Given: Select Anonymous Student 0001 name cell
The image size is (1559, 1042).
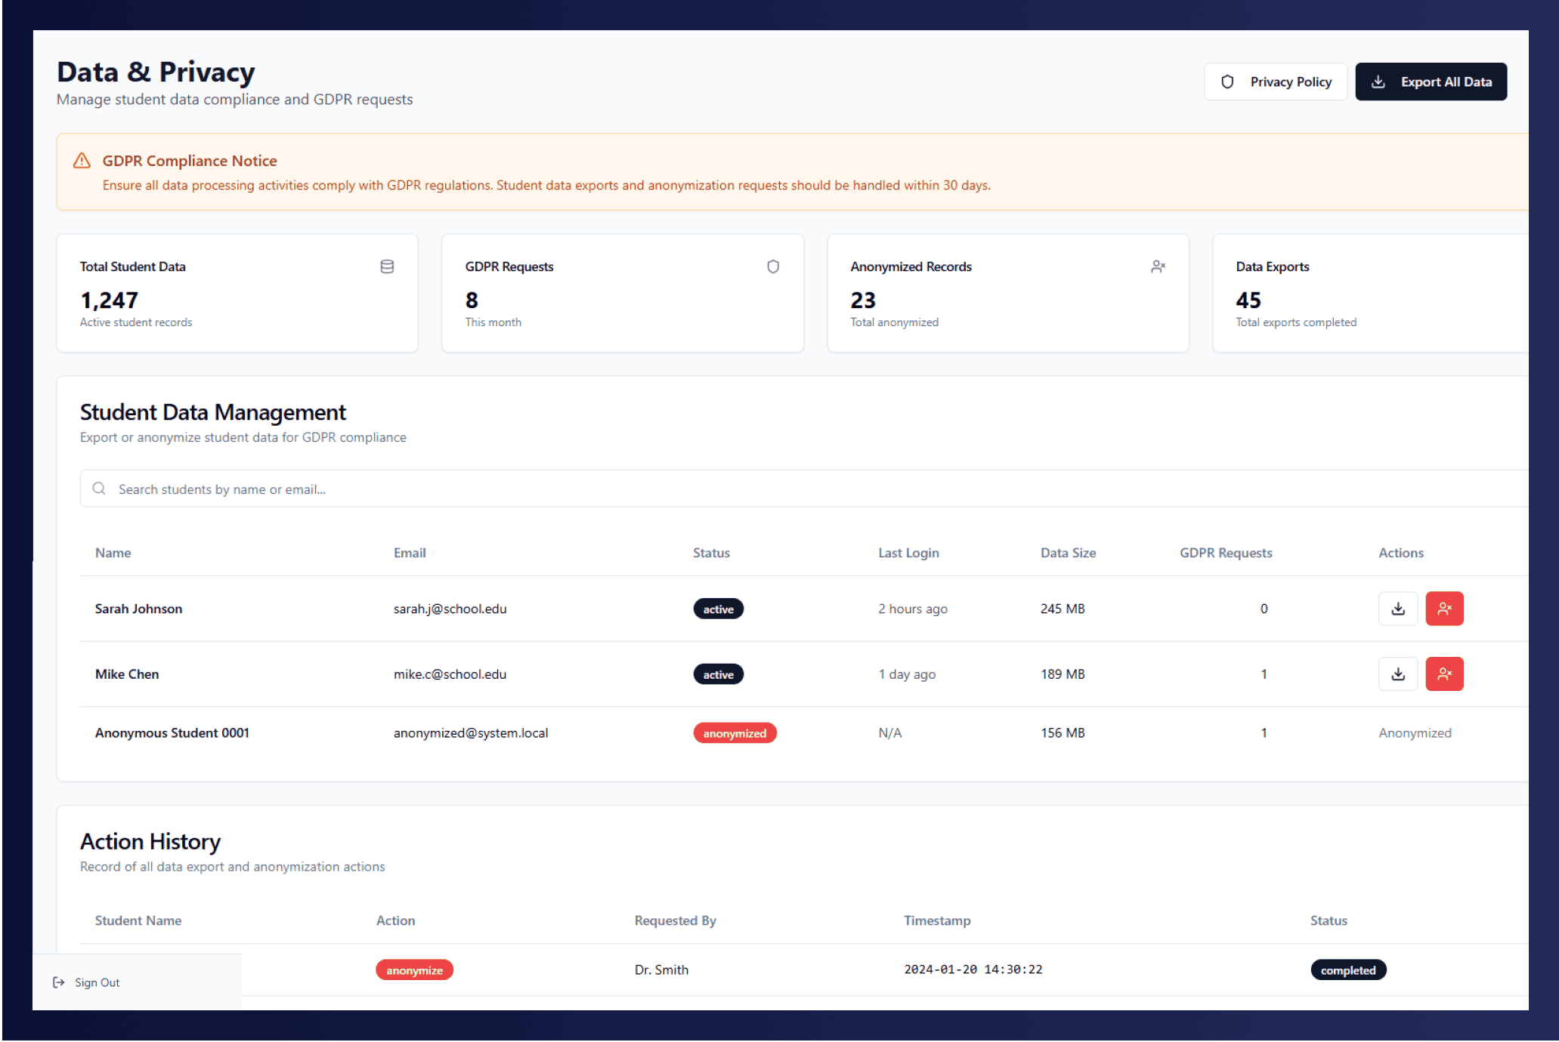Looking at the screenshot, I should click(x=172, y=733).
